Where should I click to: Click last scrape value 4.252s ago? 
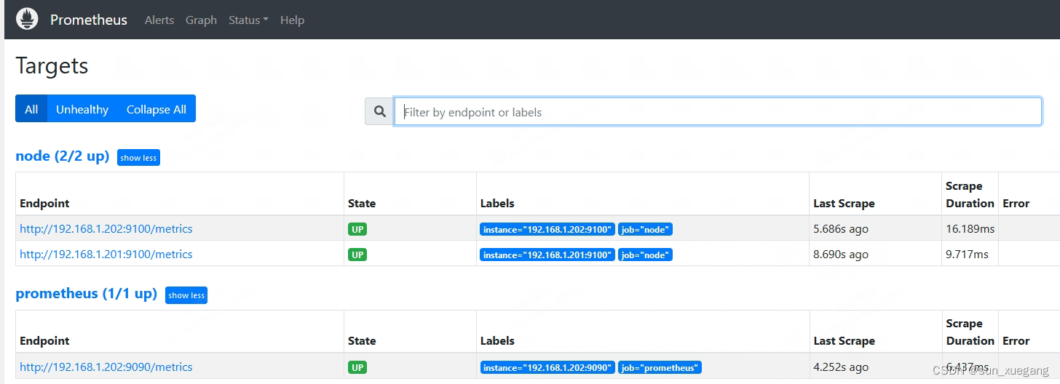pyautogui.click(x=841, y=367)
